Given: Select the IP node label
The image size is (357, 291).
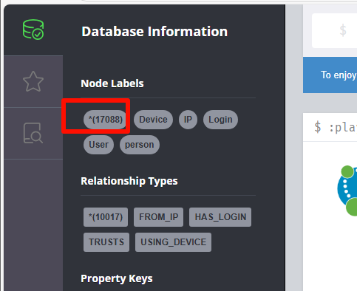Looking at the screenshot, I should (188, 120).
